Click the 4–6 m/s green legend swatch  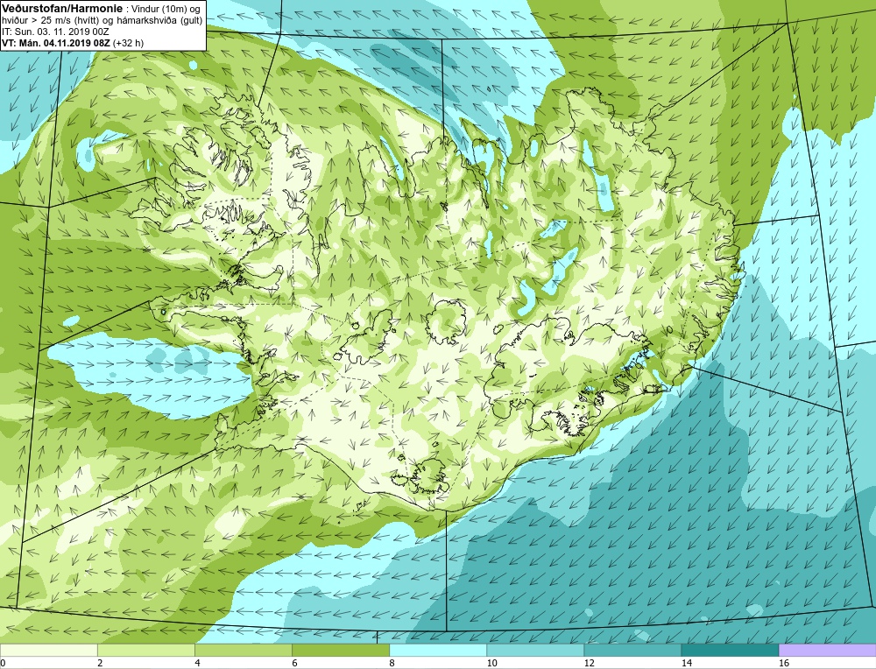(x=243, y=651)
